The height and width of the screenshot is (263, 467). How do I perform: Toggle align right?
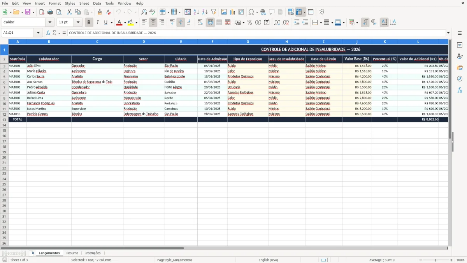[162, 23]
